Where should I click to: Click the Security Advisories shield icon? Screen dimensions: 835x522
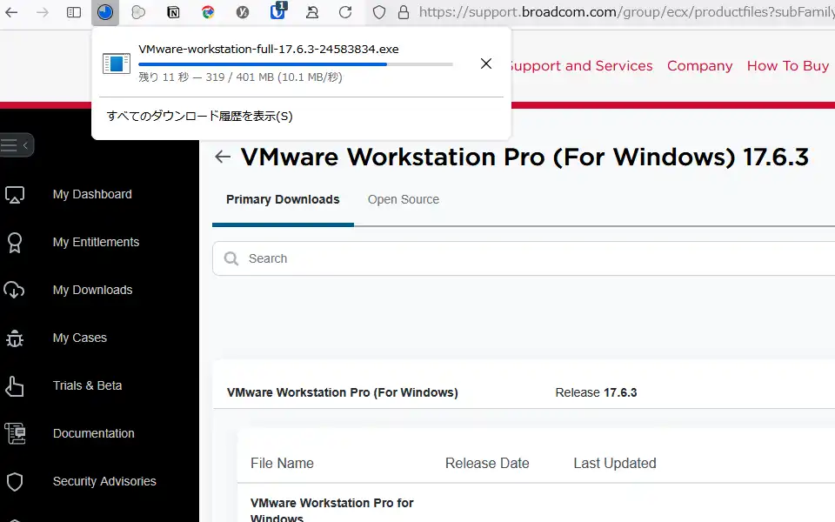[x=15, y=481]
